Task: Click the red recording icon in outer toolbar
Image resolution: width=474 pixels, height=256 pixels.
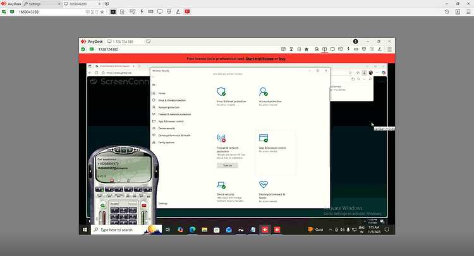Action: pos(187,12)
